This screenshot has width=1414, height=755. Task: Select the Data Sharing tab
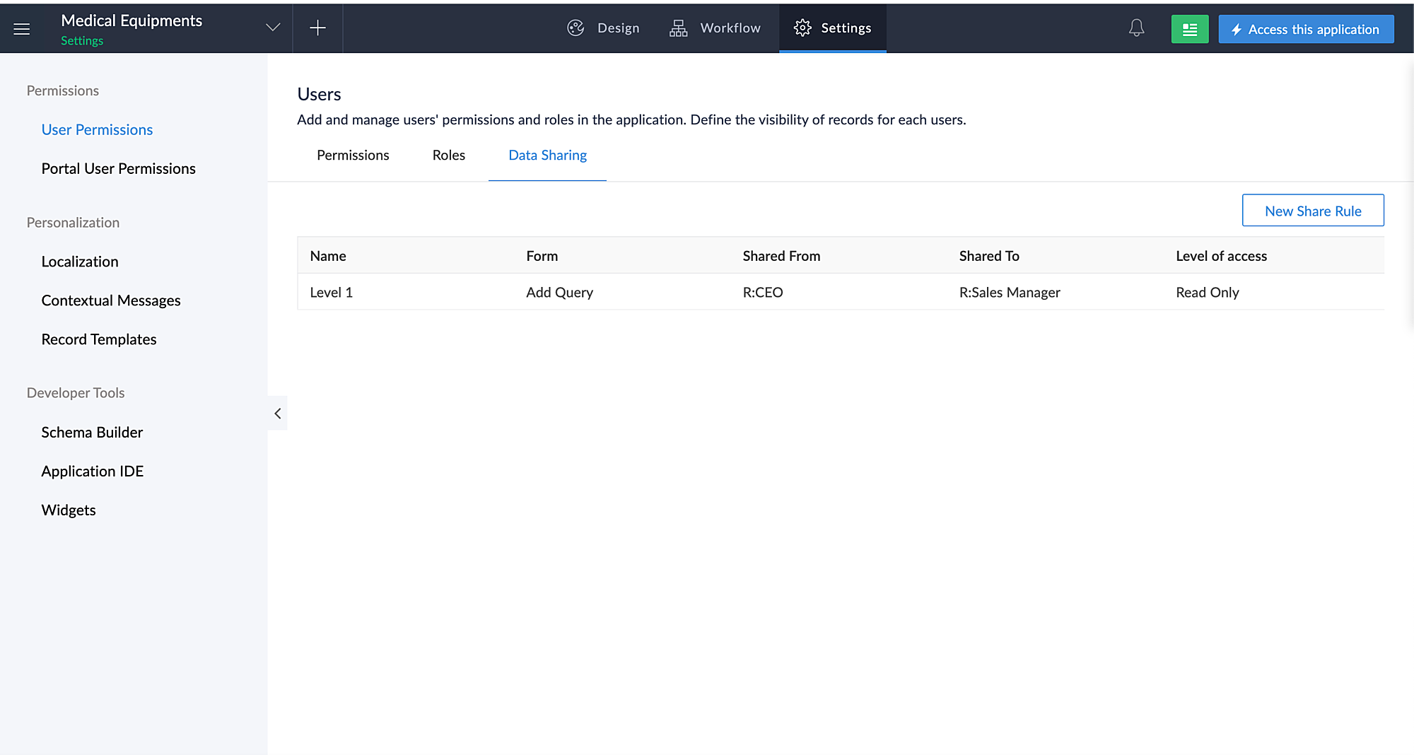547,156
